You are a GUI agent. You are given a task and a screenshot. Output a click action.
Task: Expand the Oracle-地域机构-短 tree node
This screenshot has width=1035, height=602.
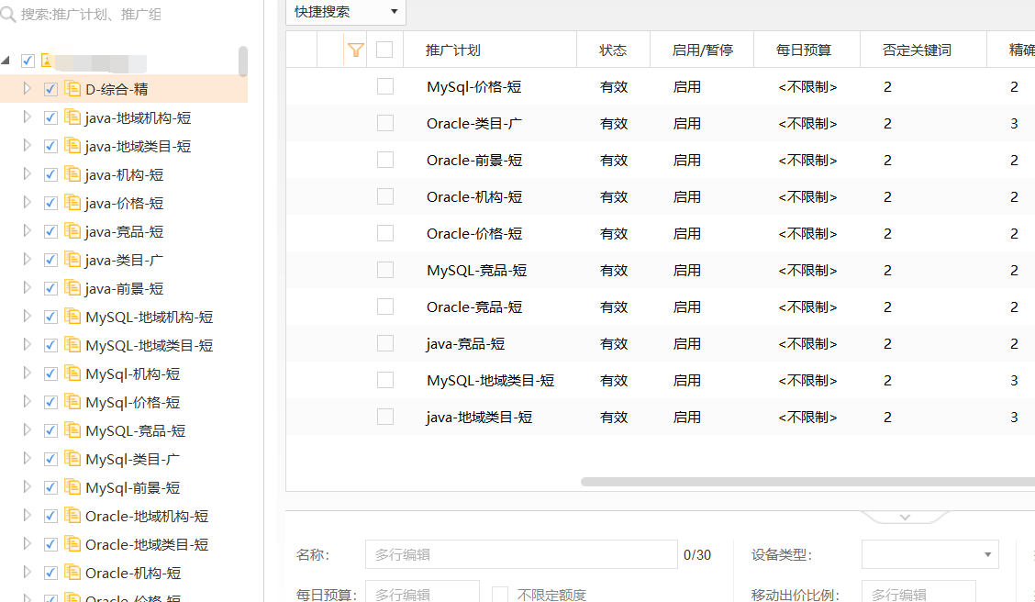[x=27, y=514]
